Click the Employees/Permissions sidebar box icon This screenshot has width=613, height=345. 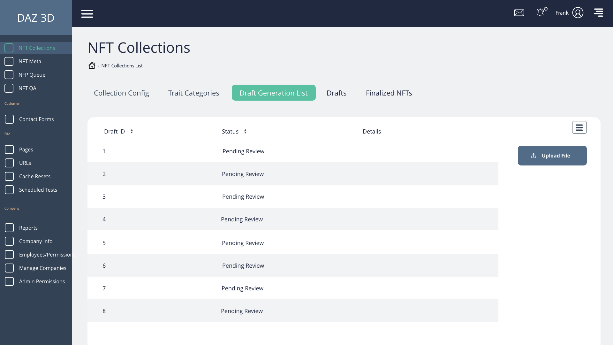9,255
